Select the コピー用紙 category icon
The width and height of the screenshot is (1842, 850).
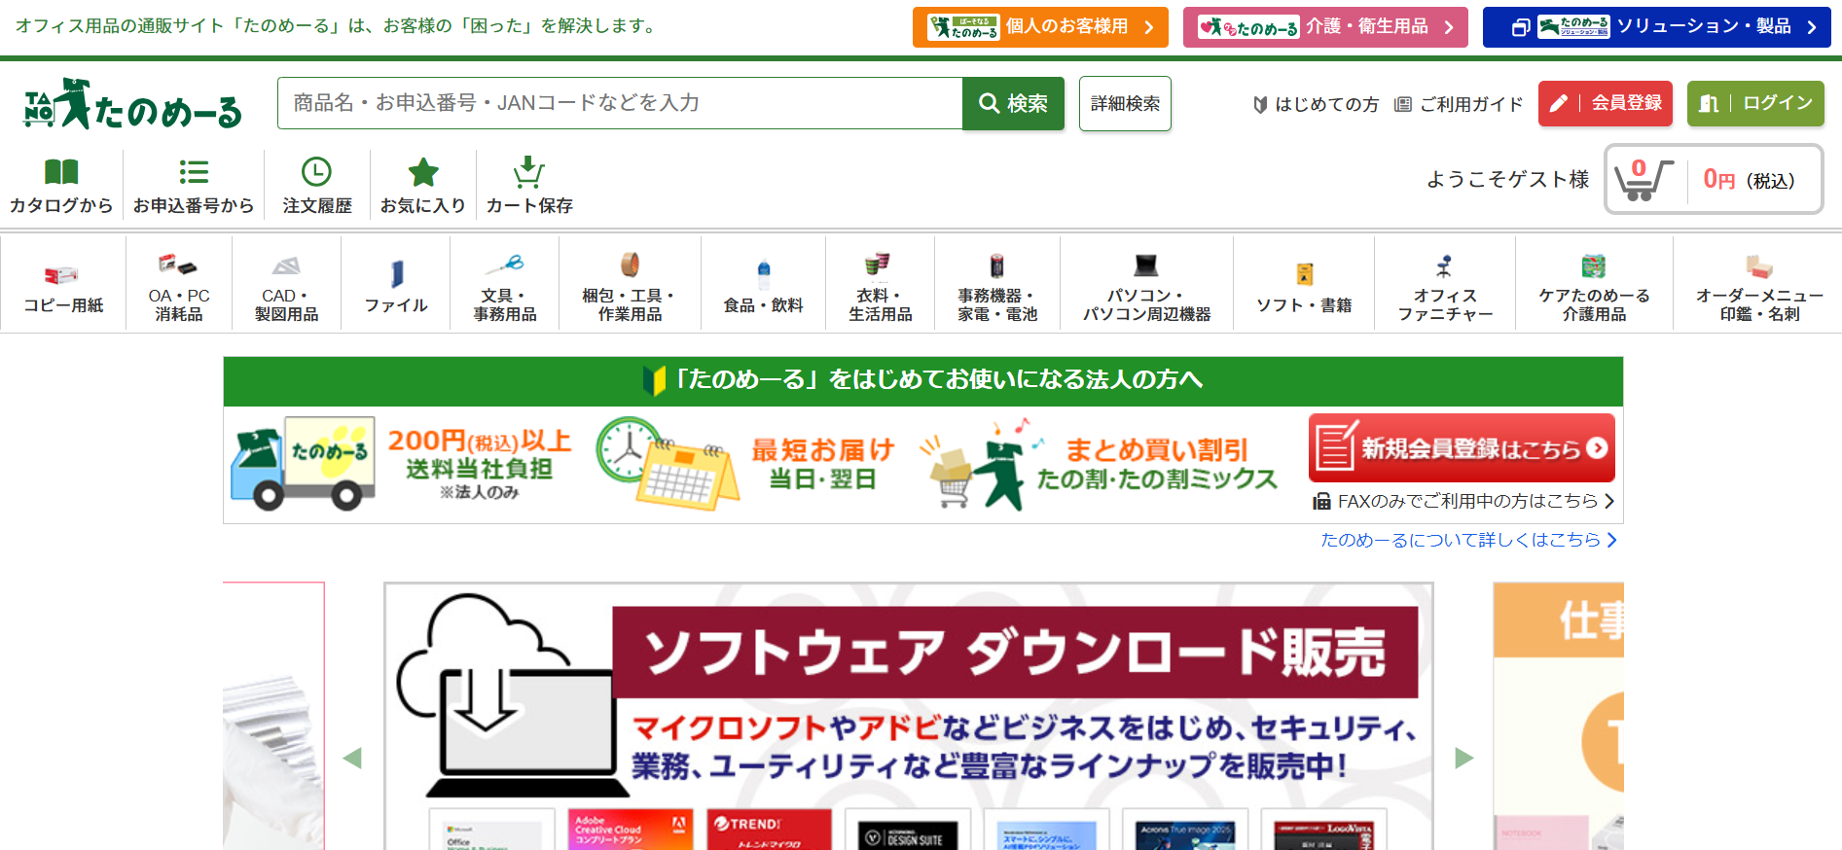tap(62, 275)
